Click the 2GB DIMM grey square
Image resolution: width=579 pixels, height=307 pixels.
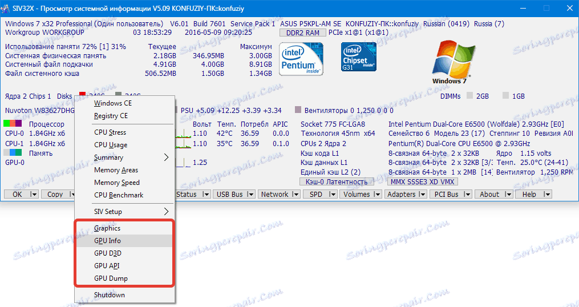469,96
